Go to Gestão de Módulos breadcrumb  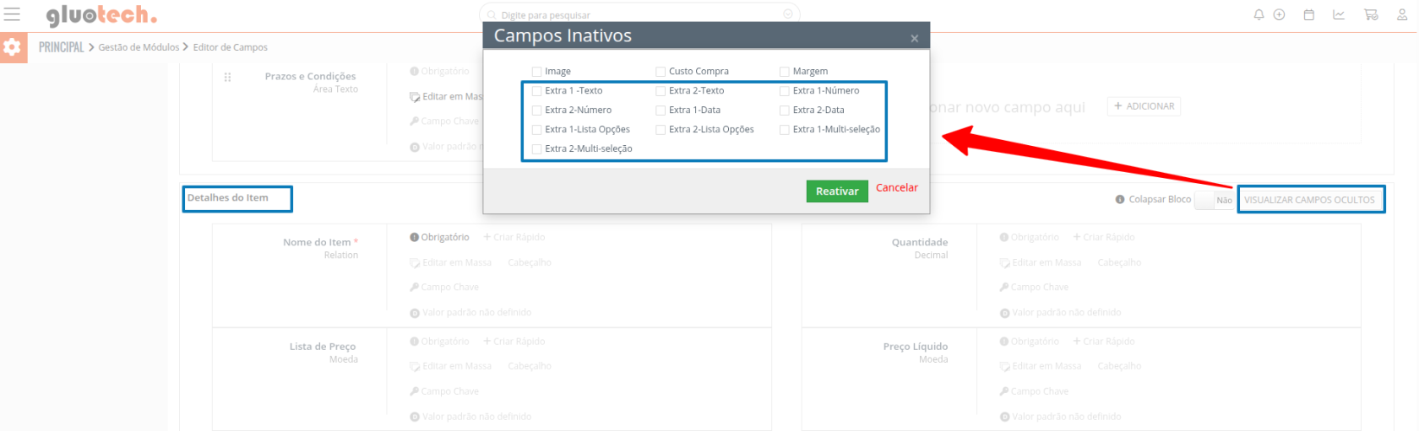(x=139, y=47)
